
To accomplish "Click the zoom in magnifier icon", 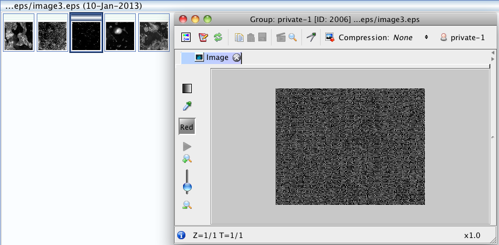I will click(x=187, y=158).
